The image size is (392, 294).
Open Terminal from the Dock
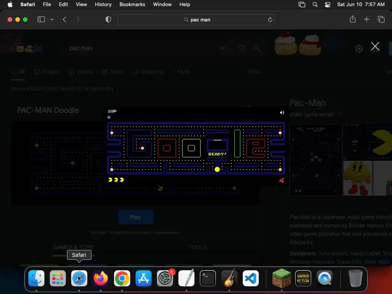[x=208, y=278]
